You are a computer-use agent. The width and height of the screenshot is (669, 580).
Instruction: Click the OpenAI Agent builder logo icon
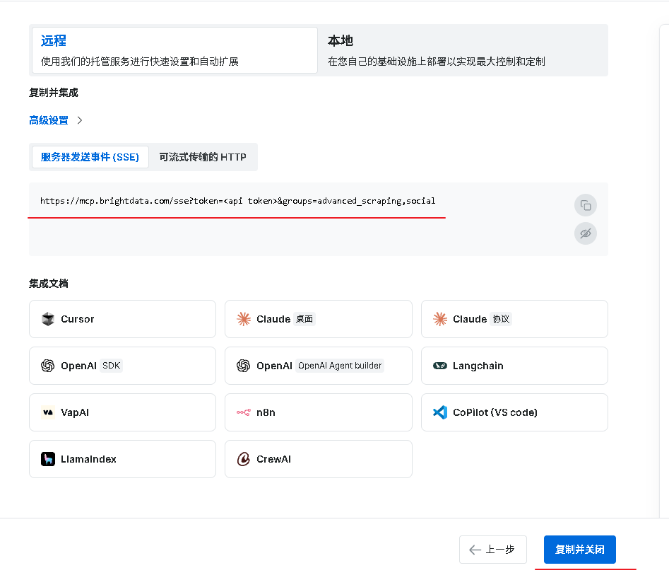(243, 366)
